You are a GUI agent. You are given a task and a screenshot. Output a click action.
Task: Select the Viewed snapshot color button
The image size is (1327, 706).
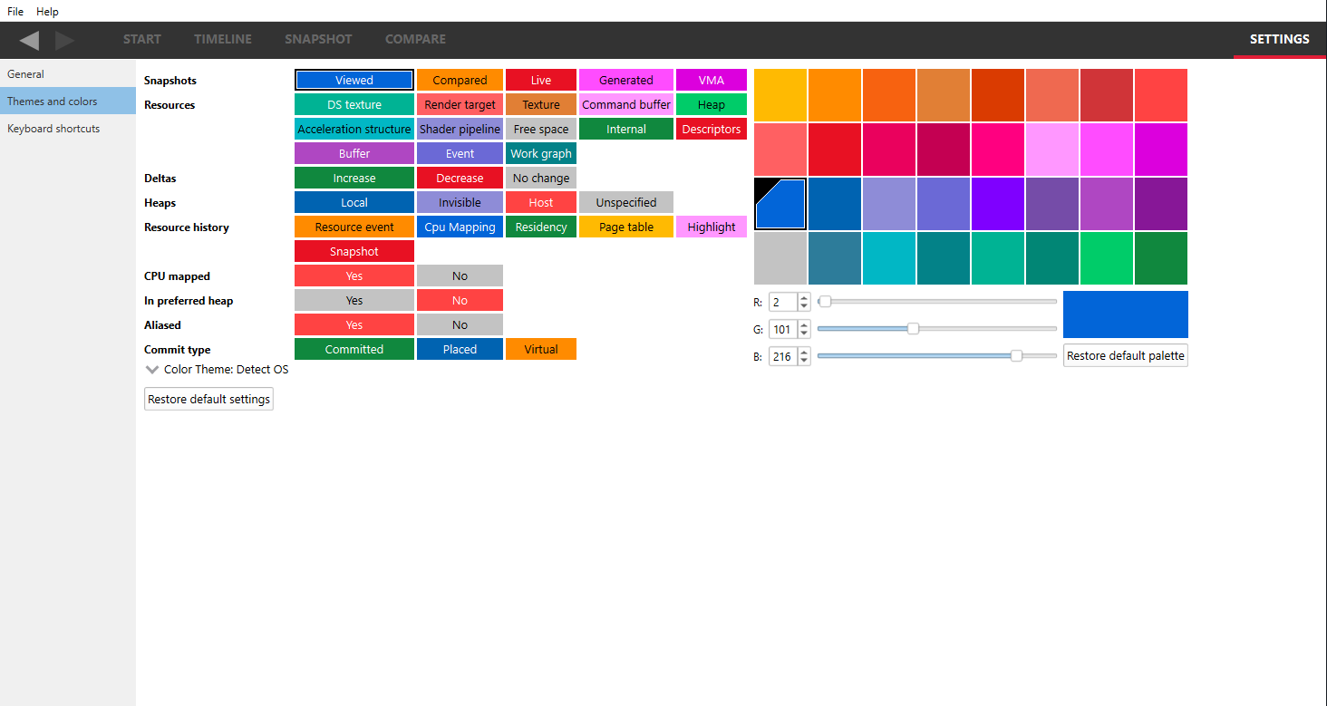pyautogui.click(x=354, y=81)
